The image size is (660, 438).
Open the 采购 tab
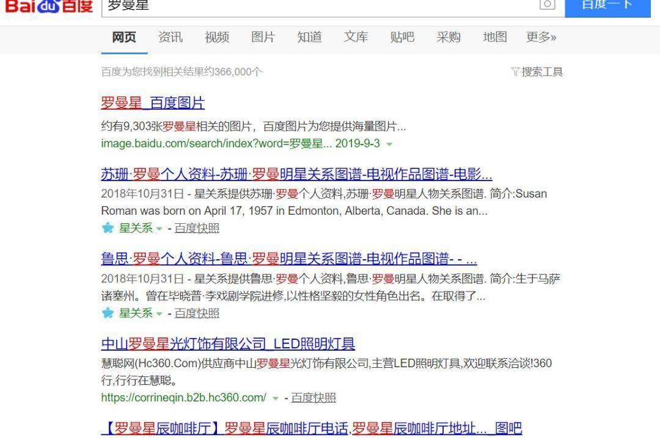pyautogui.click(x=449, y=37)
